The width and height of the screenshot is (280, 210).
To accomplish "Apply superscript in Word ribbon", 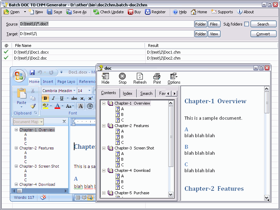I will point(90,98).
